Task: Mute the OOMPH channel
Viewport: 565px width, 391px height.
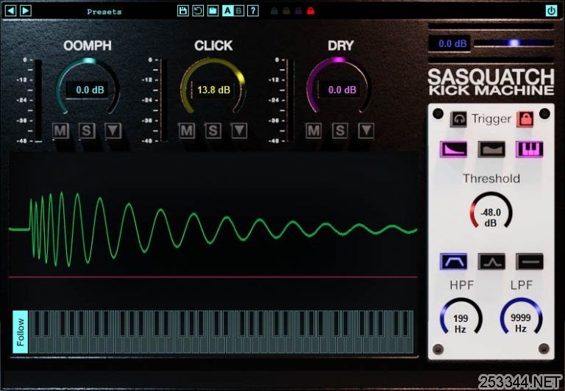Action: (60, 131)
